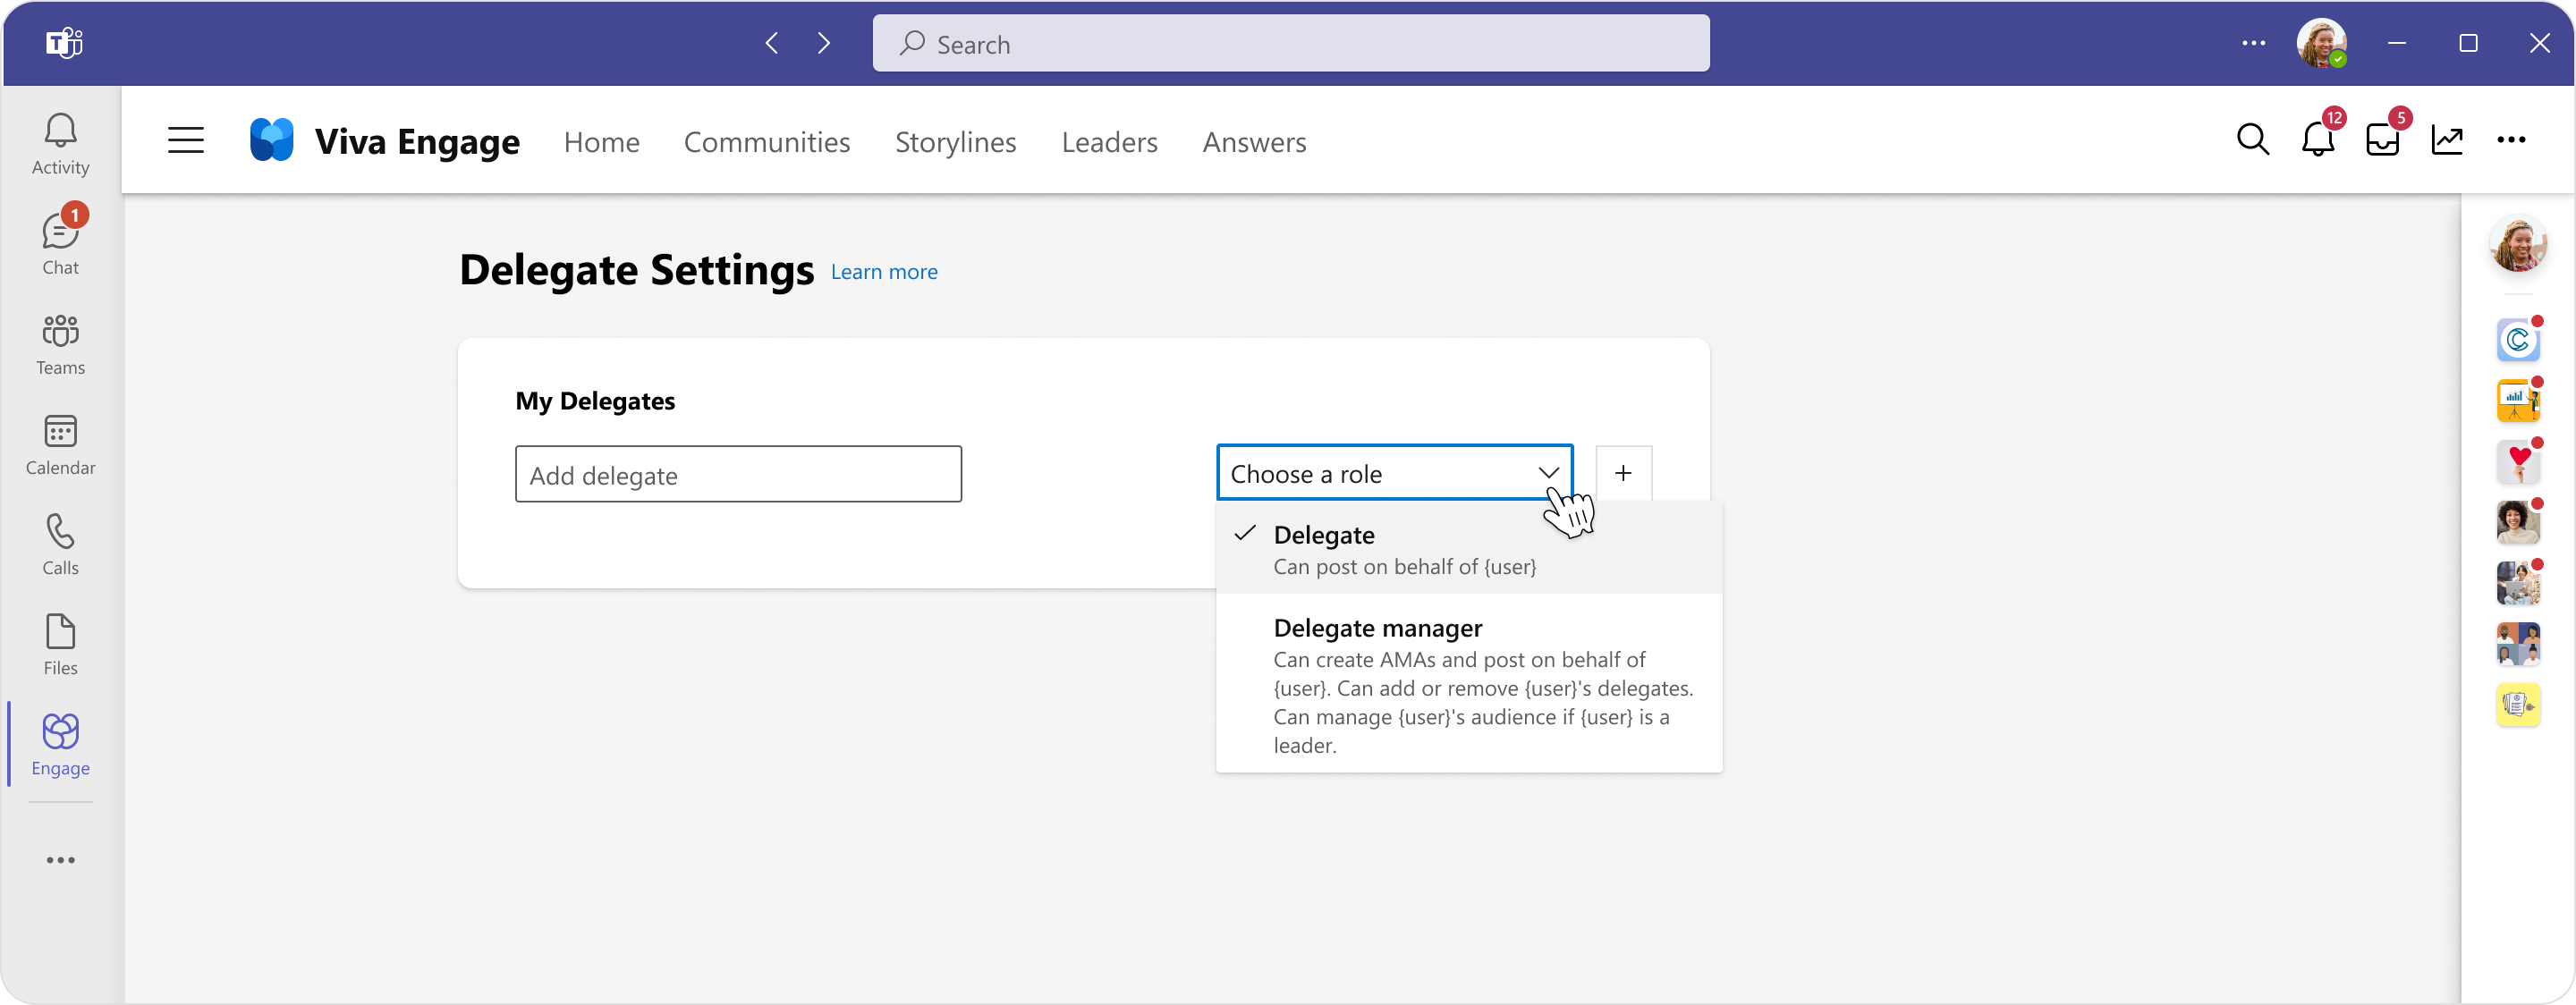Click the Learn more link
The width and height of the screenshot is (2576, 1005).
click(884, 273)
